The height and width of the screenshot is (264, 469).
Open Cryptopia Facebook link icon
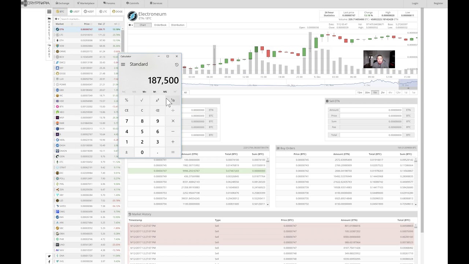coord(49,262)
